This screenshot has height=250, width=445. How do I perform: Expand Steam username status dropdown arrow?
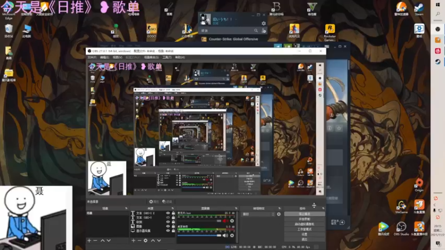tap(236, 19)
